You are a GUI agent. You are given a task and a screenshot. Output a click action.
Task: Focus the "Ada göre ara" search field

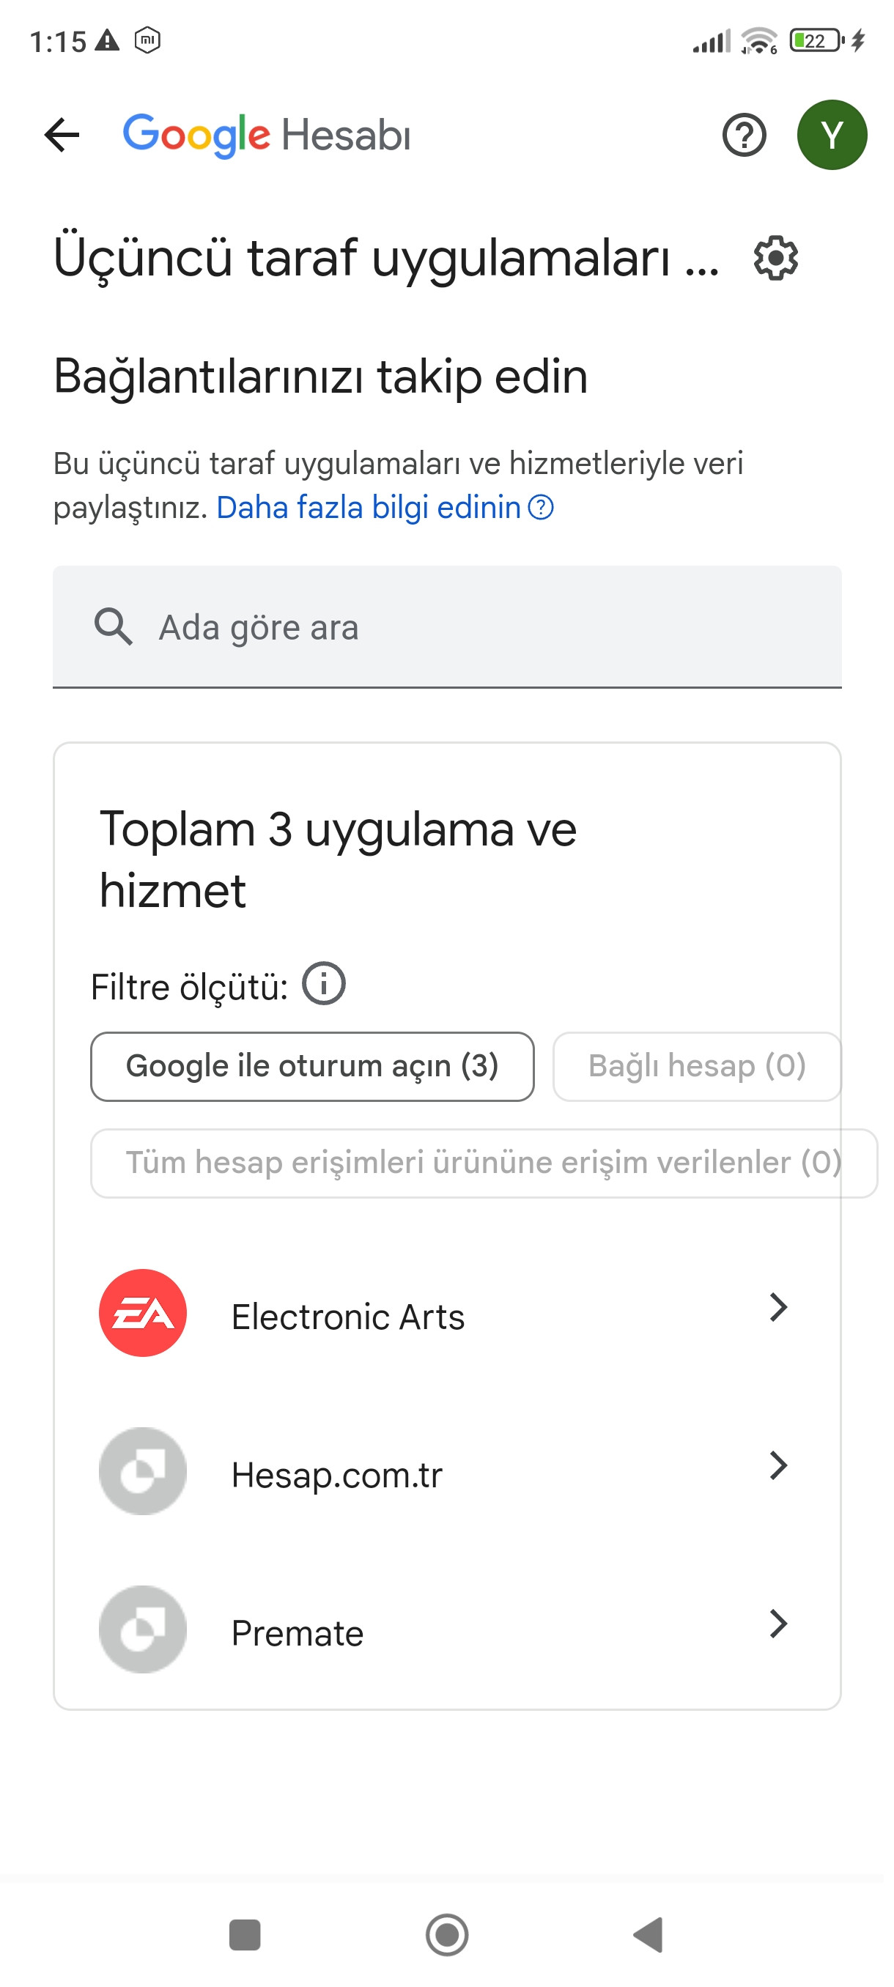pos(446,626)
